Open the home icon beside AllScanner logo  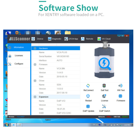coord(33,39)
